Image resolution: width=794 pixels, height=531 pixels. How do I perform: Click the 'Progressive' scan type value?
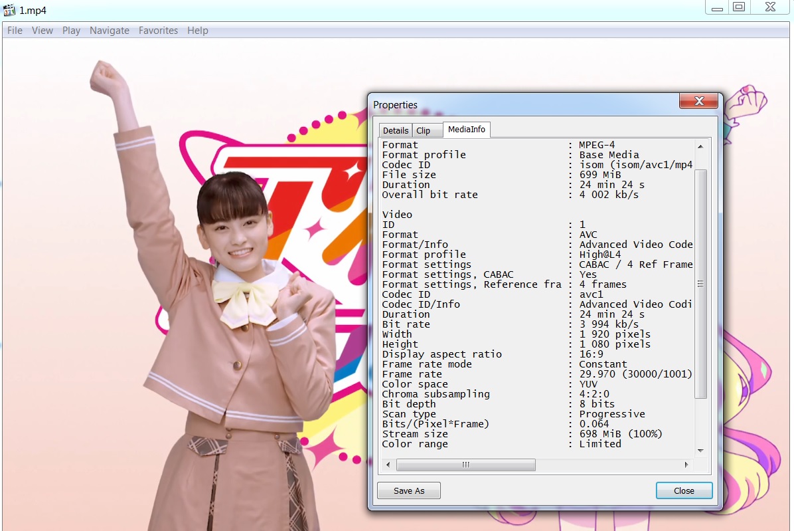tap(612, 414)
